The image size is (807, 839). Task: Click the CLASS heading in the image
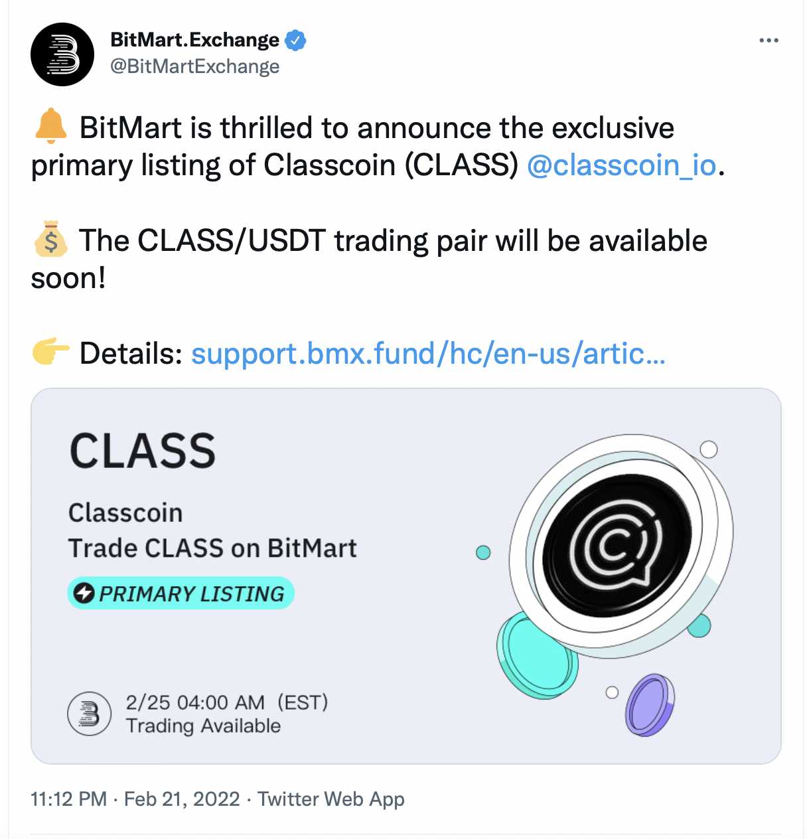point(143,451)
